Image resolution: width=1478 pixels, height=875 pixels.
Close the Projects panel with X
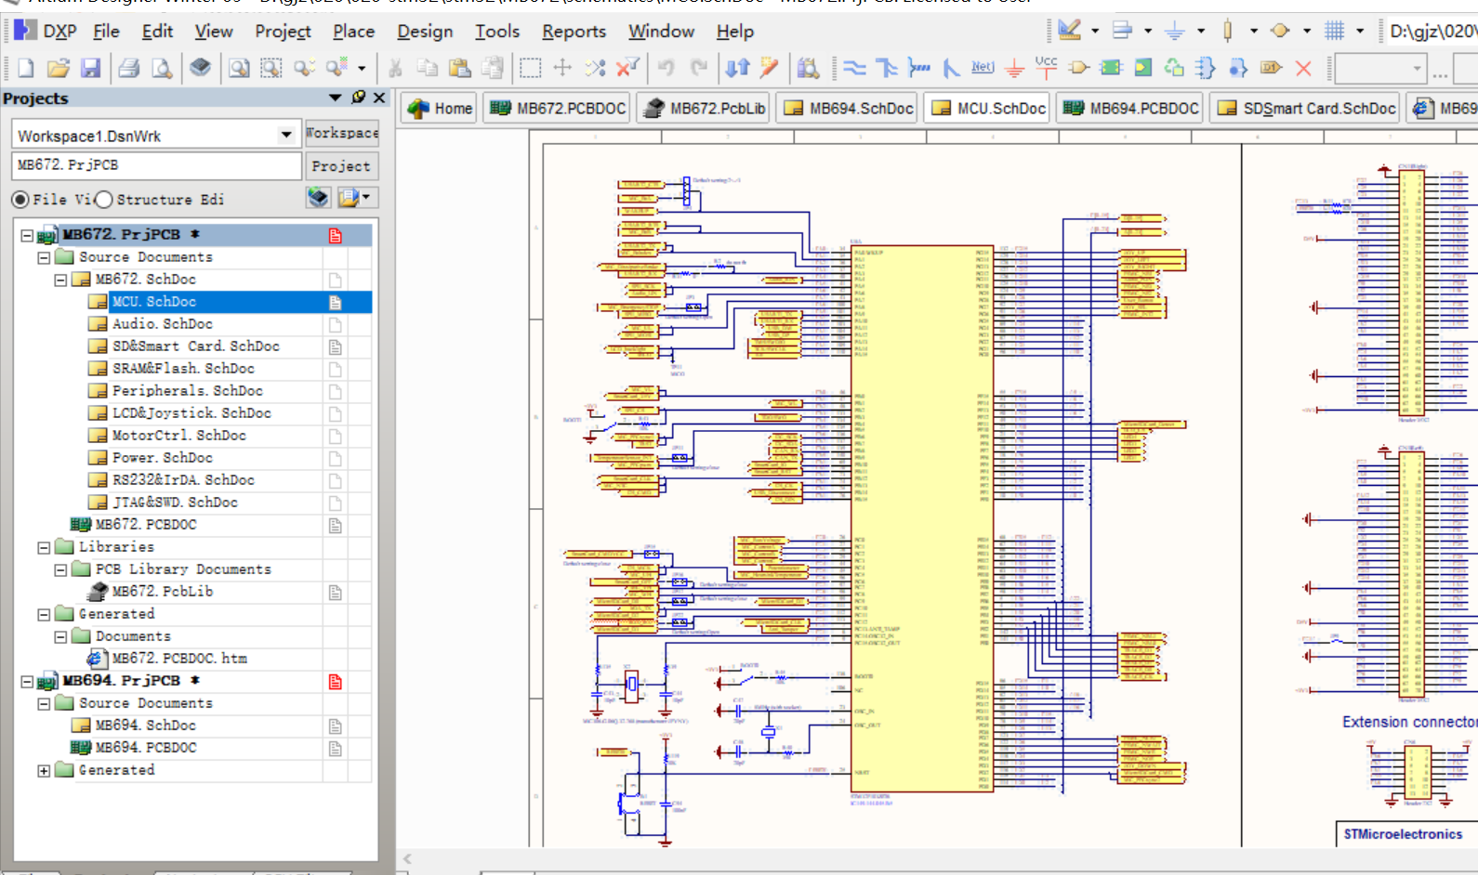(379, 98)
